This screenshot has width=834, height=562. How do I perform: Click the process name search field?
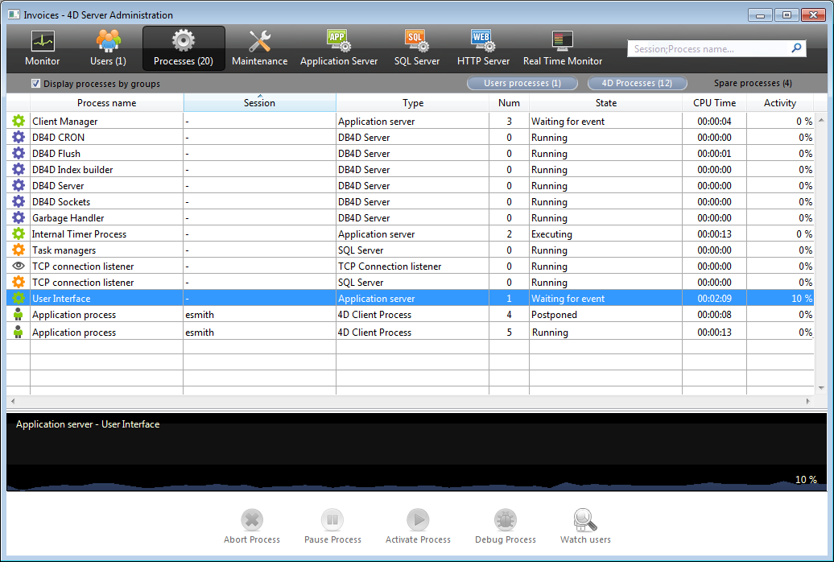[708, 49]
